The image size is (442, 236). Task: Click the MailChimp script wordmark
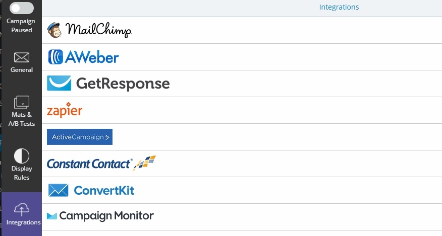[98, 30]
